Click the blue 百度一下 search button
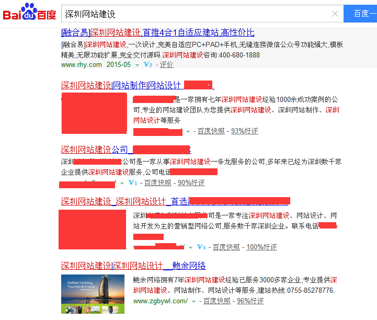The width and height of the screenshot is (377, 320). [x=360, y=14]
